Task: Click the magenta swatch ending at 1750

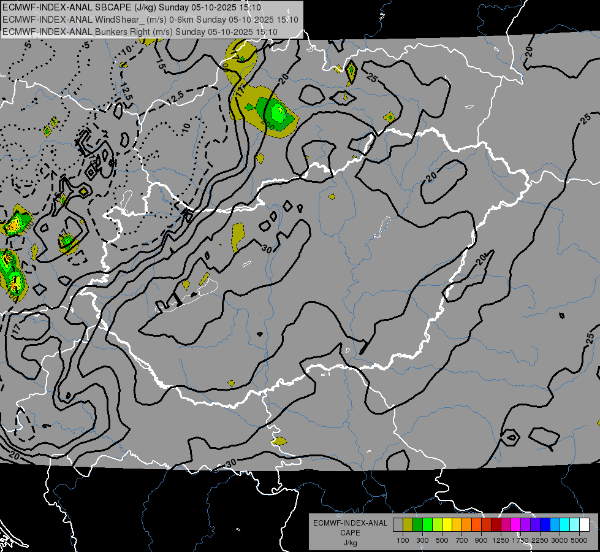Action: (x=516, y=524)
